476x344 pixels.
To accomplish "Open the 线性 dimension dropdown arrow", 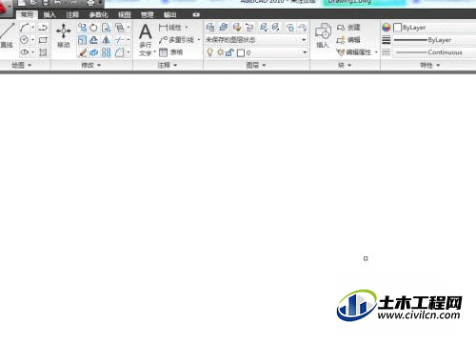I will click(x=187, y=28).
